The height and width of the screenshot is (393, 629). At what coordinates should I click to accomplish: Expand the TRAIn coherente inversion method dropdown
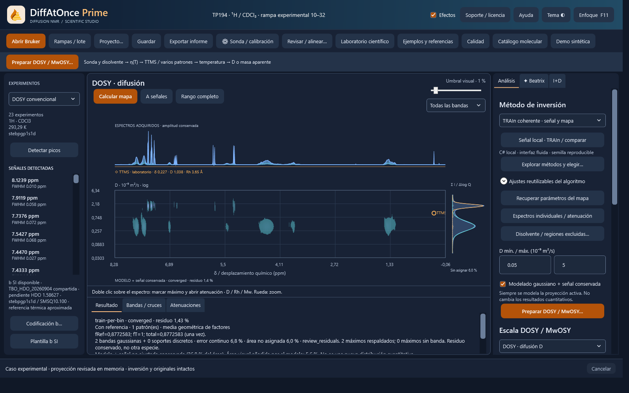(x=552, y=121)
